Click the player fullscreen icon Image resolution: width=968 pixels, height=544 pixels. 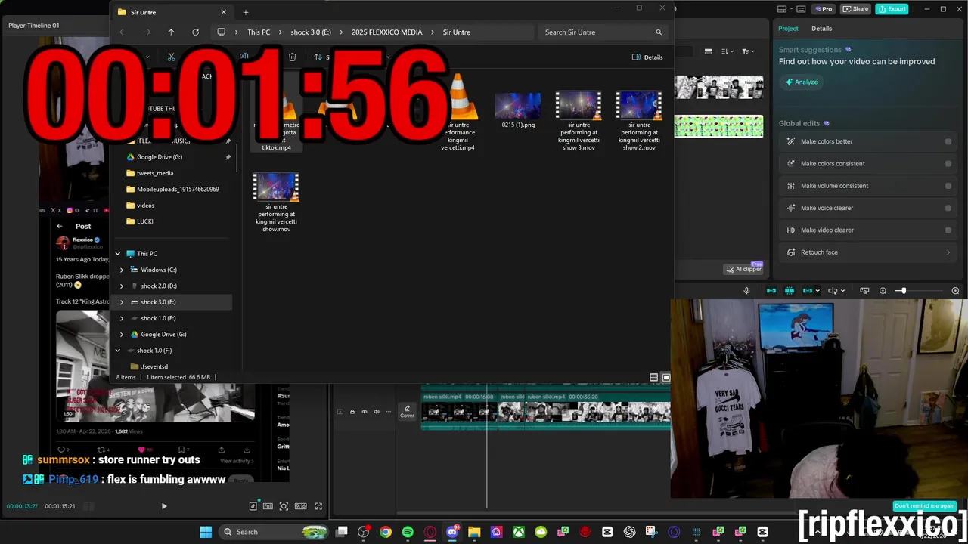pos(318,506)
